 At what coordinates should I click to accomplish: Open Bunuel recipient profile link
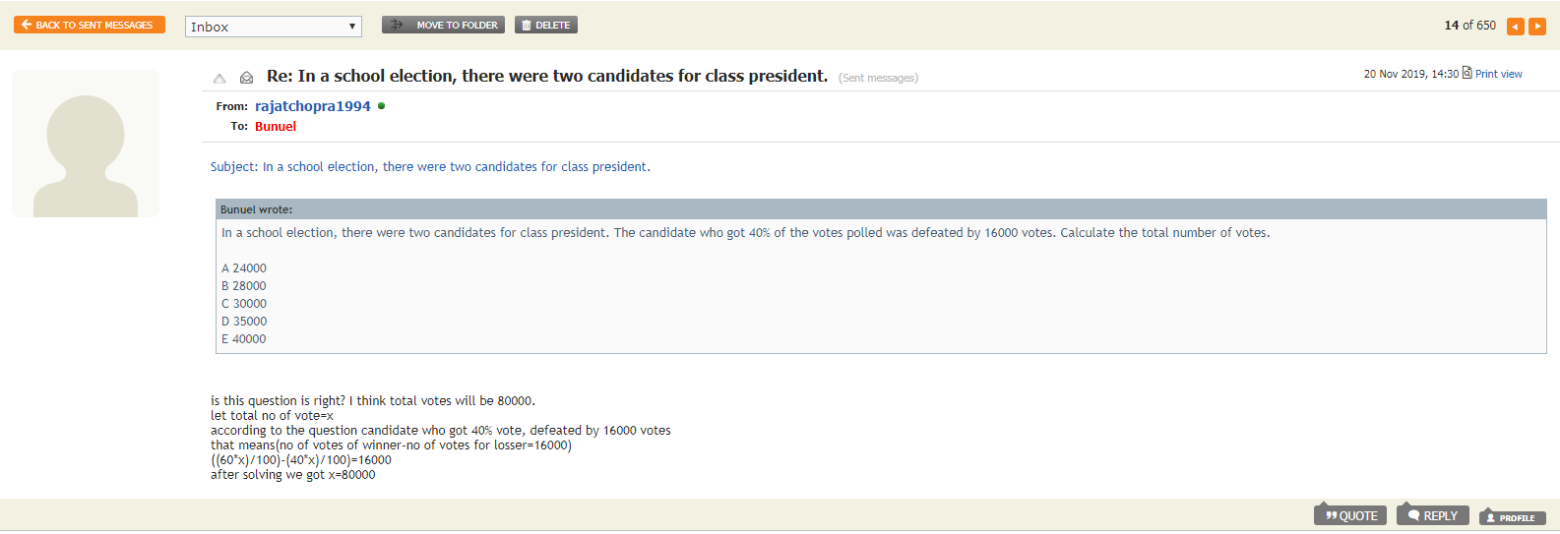[276, 127]
